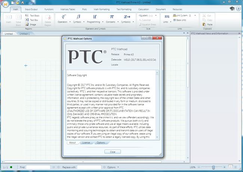Open the Symbolics x-arrow icon
This screenshot has width=243, height=172.
point(127,16)
